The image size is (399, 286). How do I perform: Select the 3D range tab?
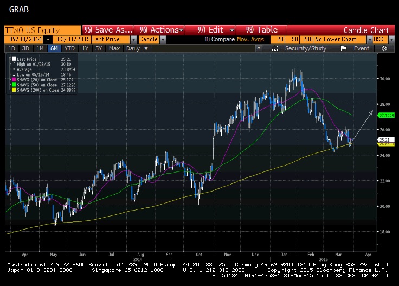tap(25, 48)
